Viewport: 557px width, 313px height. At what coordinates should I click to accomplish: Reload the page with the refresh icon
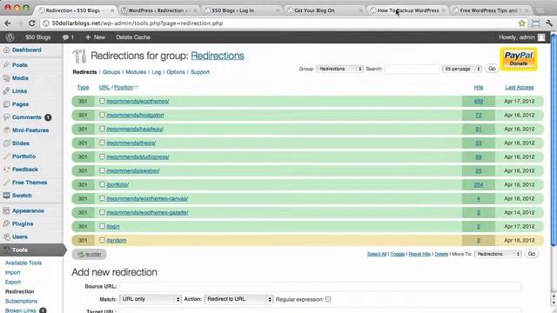click(x=31, y=23)
